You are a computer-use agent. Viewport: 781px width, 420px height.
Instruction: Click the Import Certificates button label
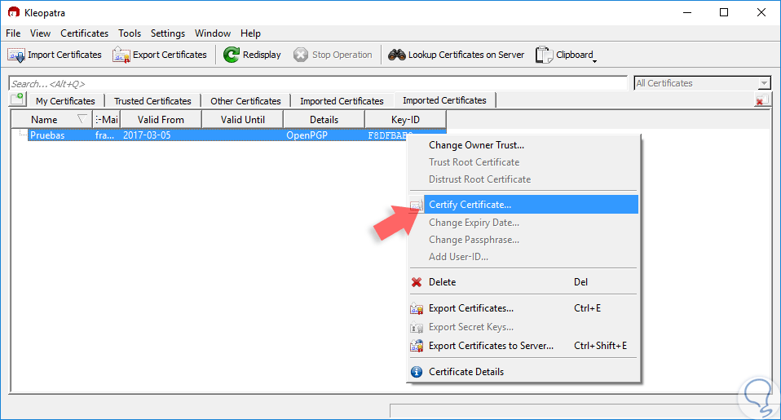pyautogui.click(x=64, y=55)
